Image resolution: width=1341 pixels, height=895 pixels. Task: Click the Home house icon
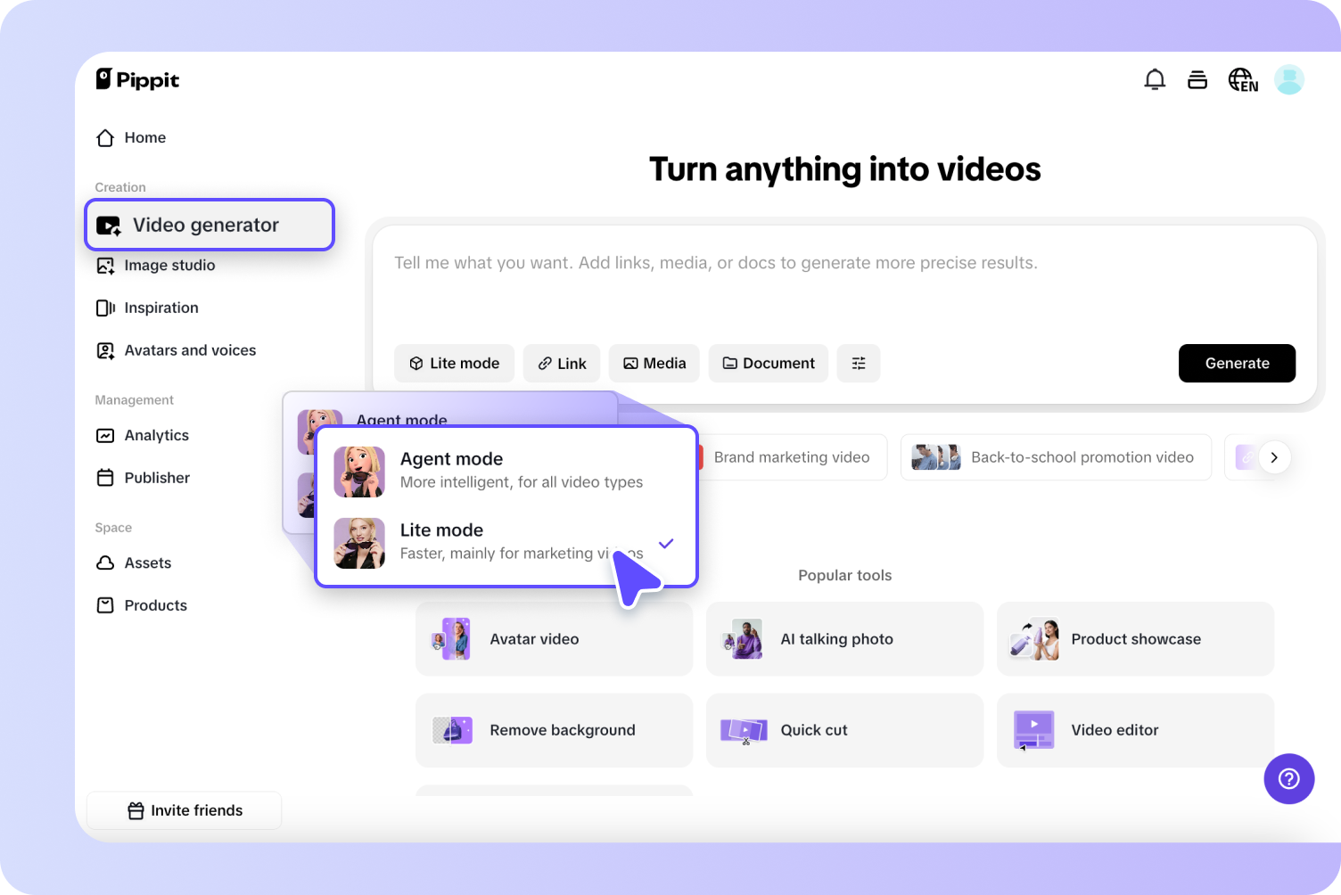coord(105,137)
